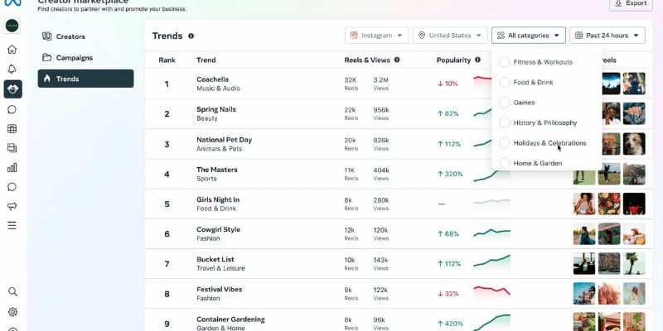Viewport: 663px width, 331px height.
Task: Click the 320% popularity for The Masters
Action: (x=450, y=174)
